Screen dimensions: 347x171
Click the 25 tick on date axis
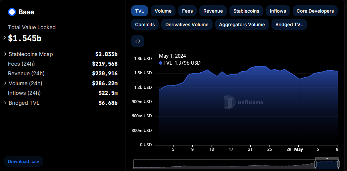click(270, 149)
